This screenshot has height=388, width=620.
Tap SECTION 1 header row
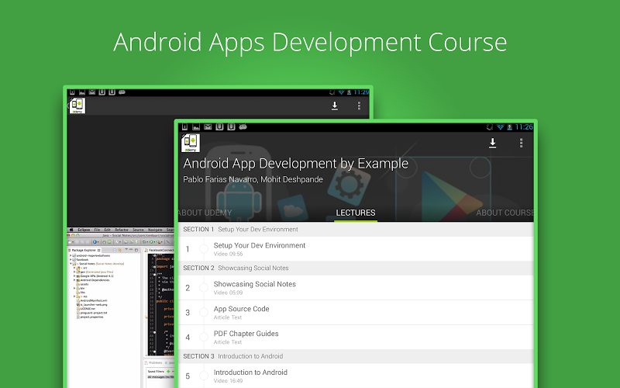pyautogui.click(x=356, y=229)
